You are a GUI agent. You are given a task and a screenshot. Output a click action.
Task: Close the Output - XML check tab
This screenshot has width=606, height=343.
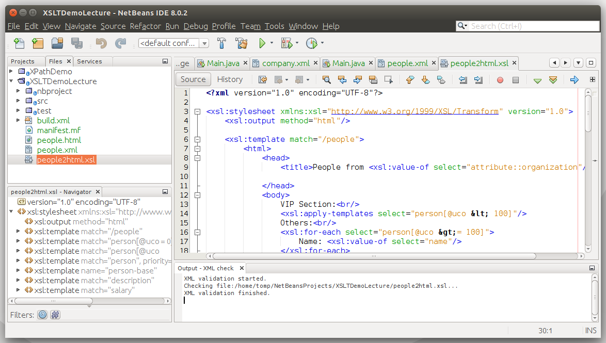point(242,268)
